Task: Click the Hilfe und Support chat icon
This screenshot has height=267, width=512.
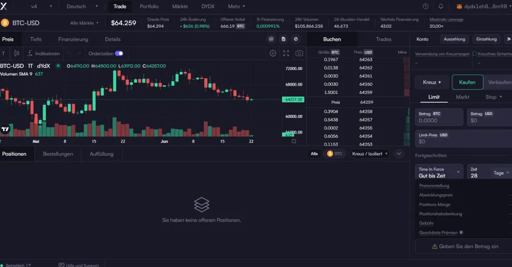Action: (x=61, y=265)
